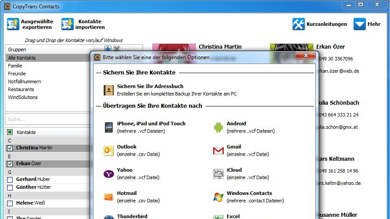Choose the iPhone, iPad und iPod Touch icon

click(109, 127)
